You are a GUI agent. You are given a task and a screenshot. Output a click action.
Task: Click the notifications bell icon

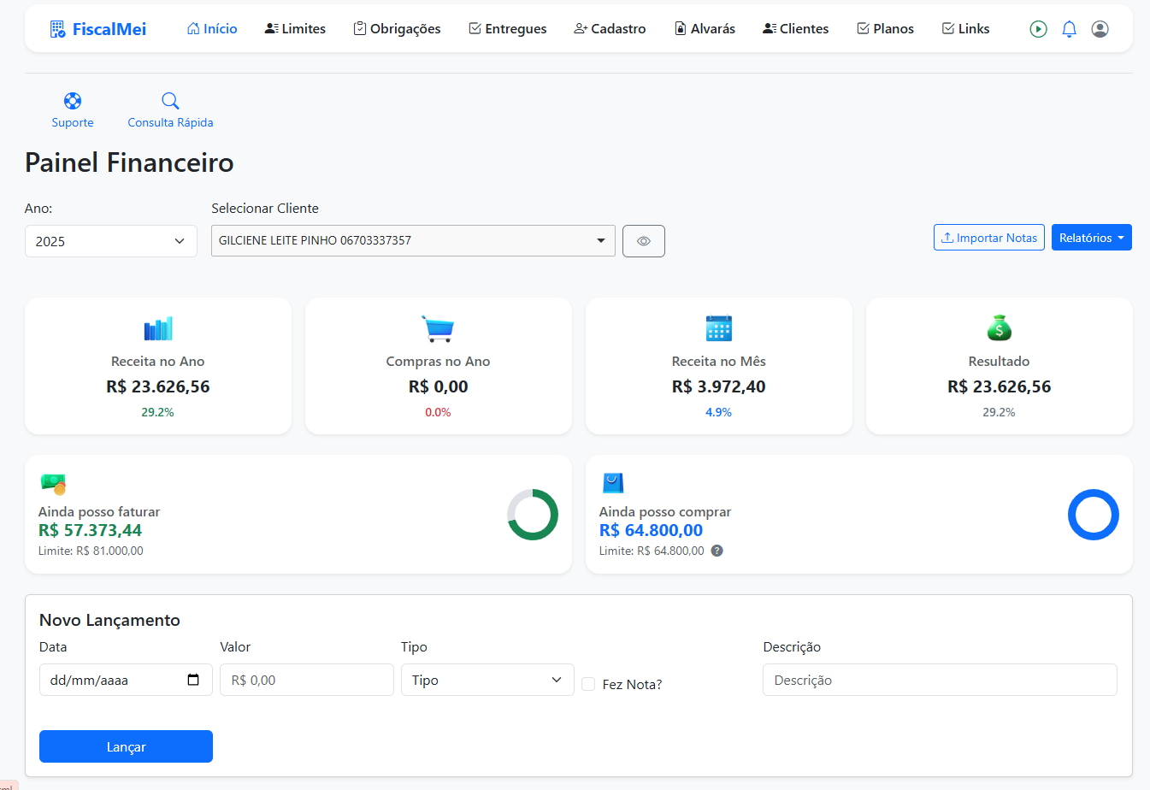tap(1069, 28)
